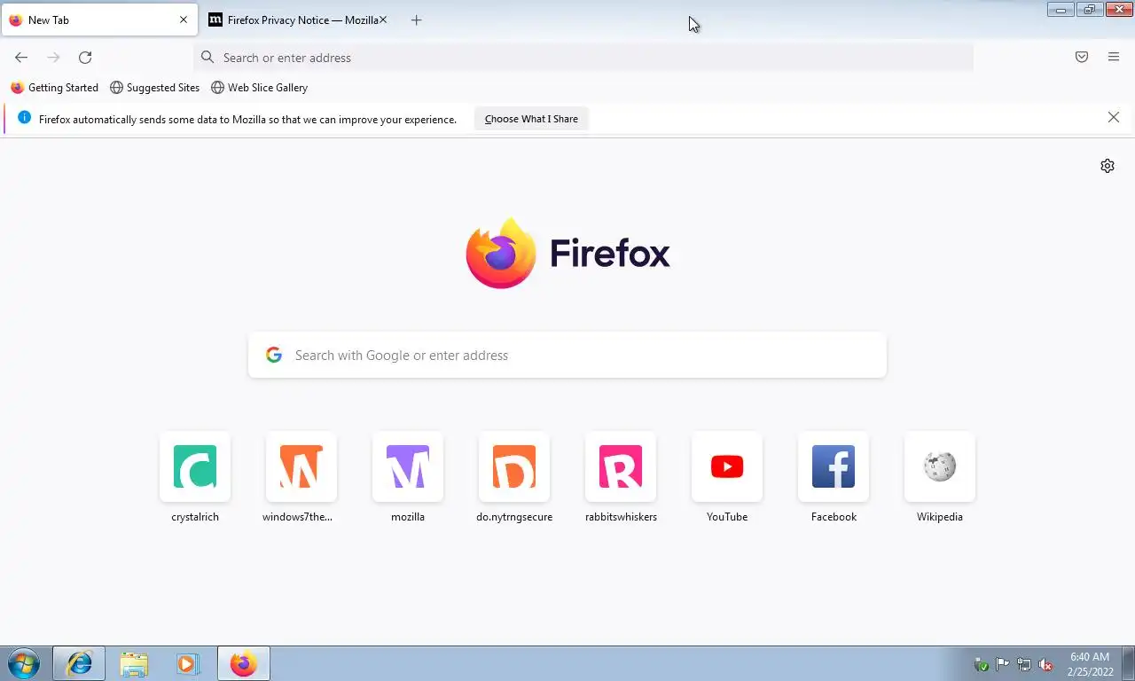Click the forward navigation arrow
This screenshot has height=681, width=1135.
(x=53, y=58)
